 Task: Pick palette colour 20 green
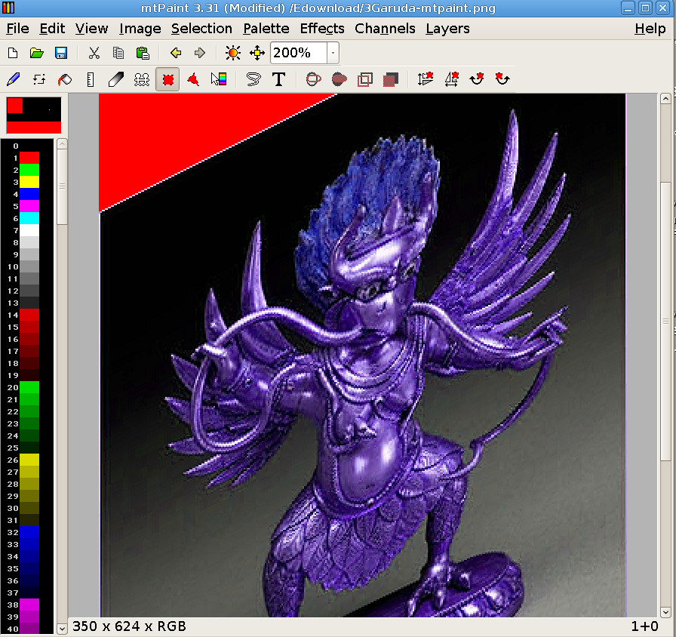[x=29, y=387]
